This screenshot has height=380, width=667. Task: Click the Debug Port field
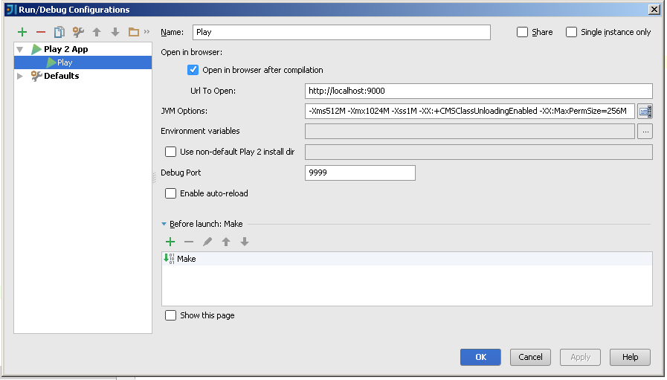tap(360, 173)
